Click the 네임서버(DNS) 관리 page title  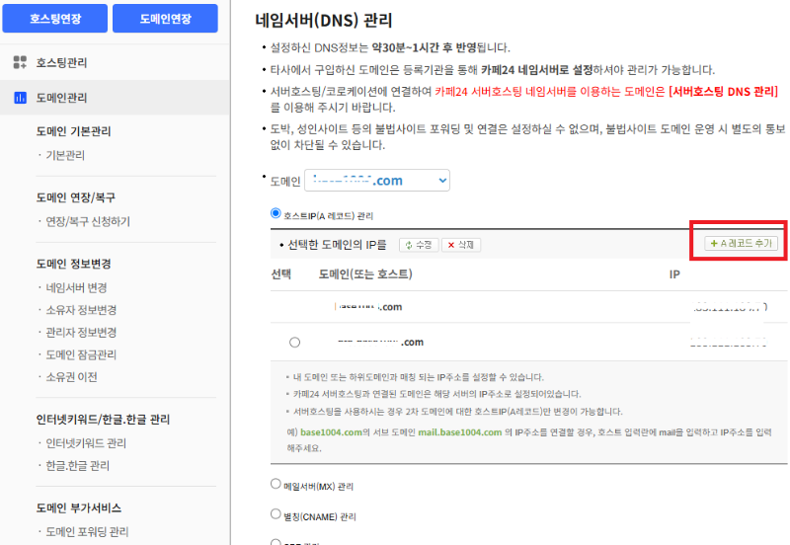click(324, 20)
